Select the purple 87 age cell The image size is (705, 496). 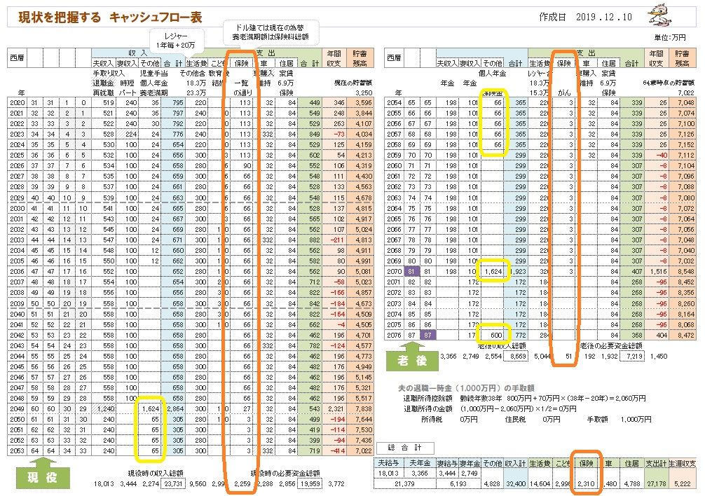pyautogui.click(x=430, y=335)
